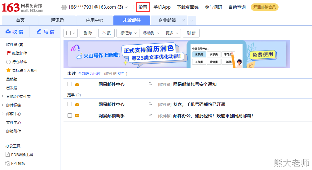This screenshot has width=312, height=170.
Task: Switch to the 企业邮箱 tab
Action: point(167,20)
